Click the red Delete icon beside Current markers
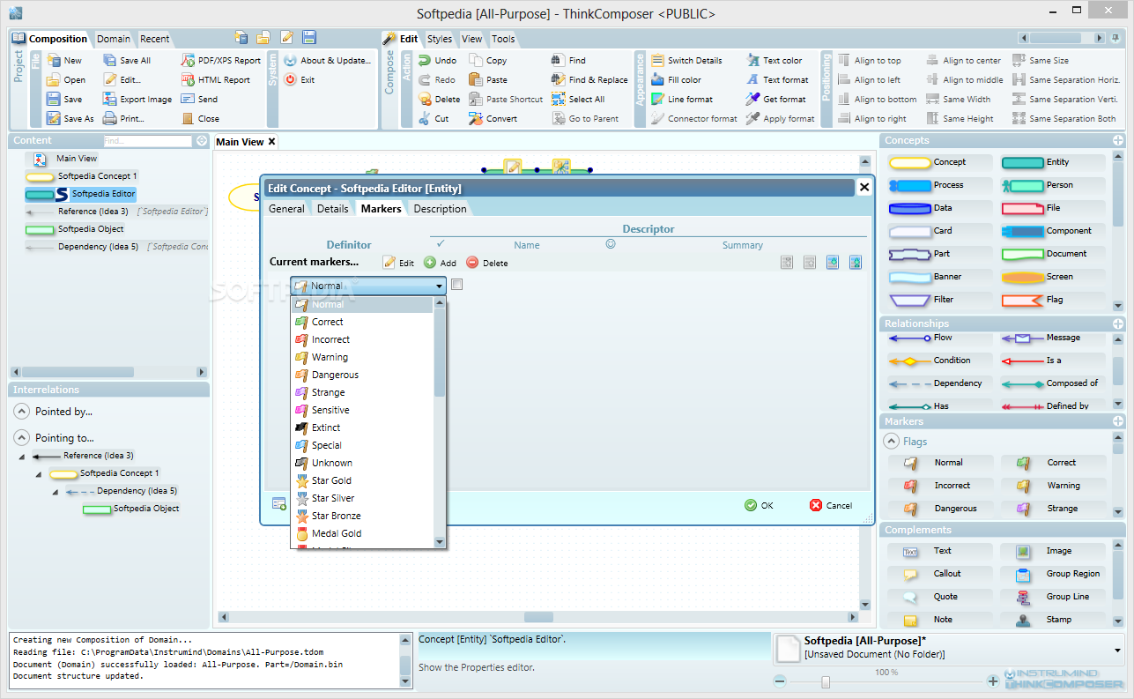1134x699 pixels. pyautogui.click(x=472, y=263)
